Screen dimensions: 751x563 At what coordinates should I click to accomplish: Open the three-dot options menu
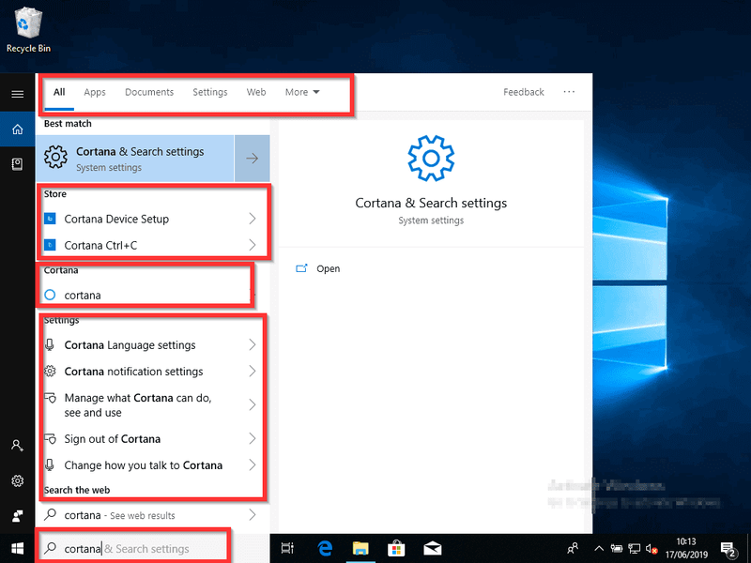point(569,92)
